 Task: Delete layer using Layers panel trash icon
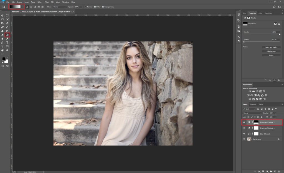point(278,171)
